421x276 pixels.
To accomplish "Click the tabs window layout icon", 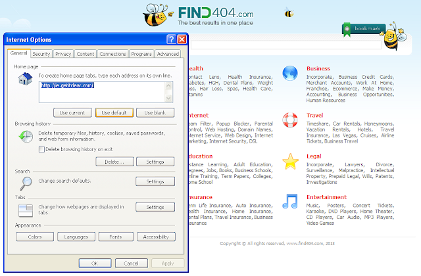I will click(26, 210).
